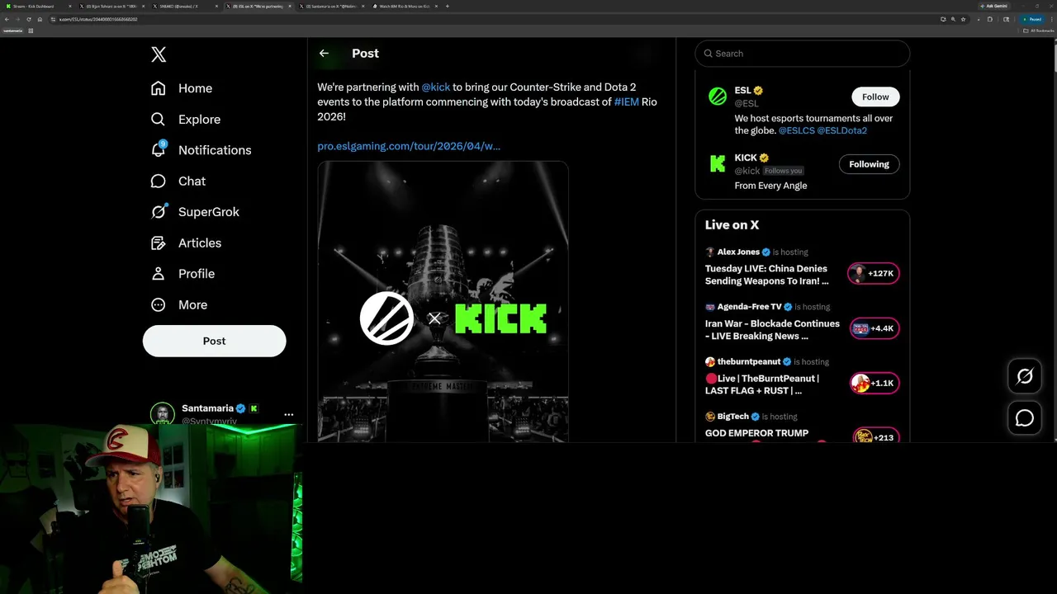1057x594 pixels.
Task: Click the +127K listeners badge
Action: click(x=874, y=273)
